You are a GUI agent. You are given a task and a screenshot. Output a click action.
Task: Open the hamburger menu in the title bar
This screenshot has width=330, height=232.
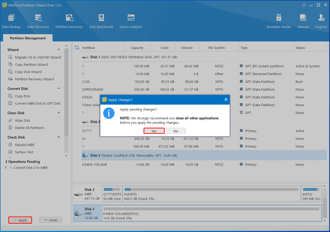point(303,5)
